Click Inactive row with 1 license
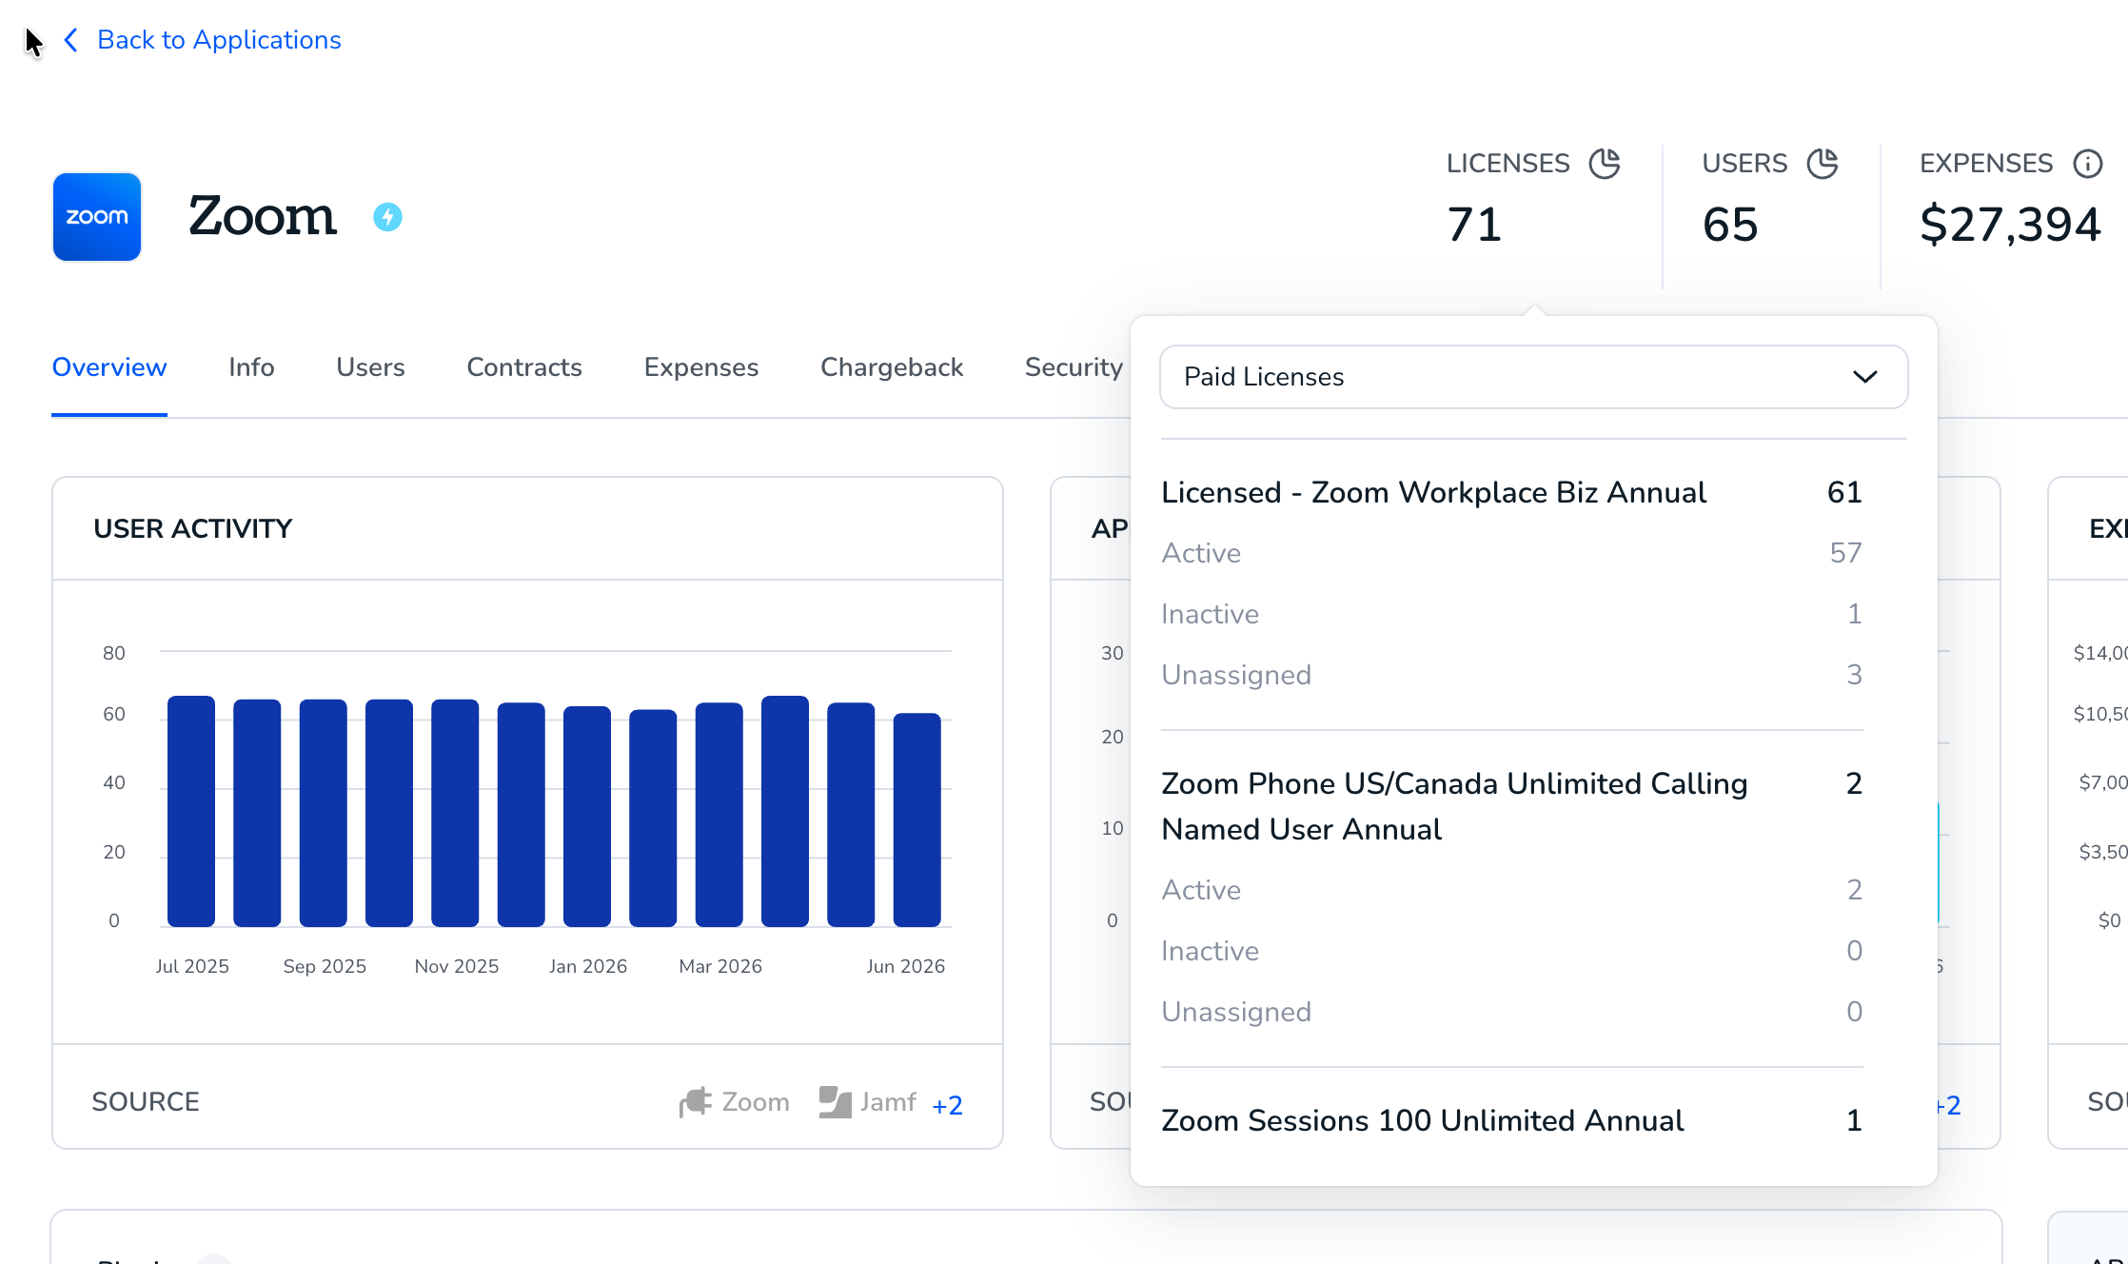Viewport: 2128px width, 1264px height. 1511,614
